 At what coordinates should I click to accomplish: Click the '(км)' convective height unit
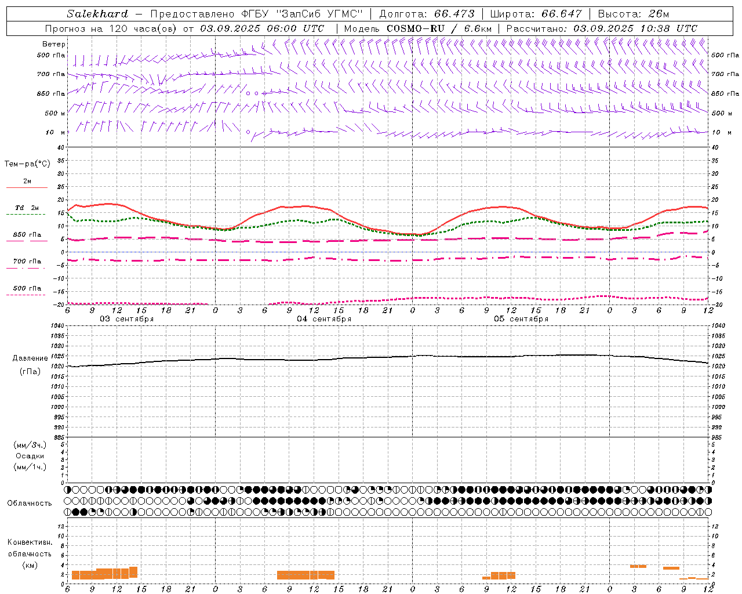[30, 565]
